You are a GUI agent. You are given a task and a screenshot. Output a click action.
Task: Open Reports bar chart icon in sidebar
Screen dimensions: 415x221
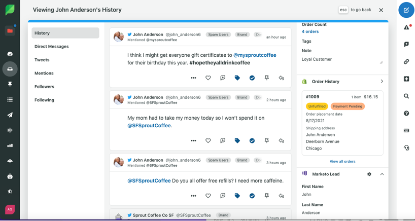pos(10,145)
